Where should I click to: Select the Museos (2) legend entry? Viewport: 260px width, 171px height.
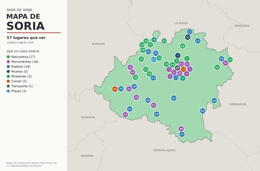tap(18, 71)
